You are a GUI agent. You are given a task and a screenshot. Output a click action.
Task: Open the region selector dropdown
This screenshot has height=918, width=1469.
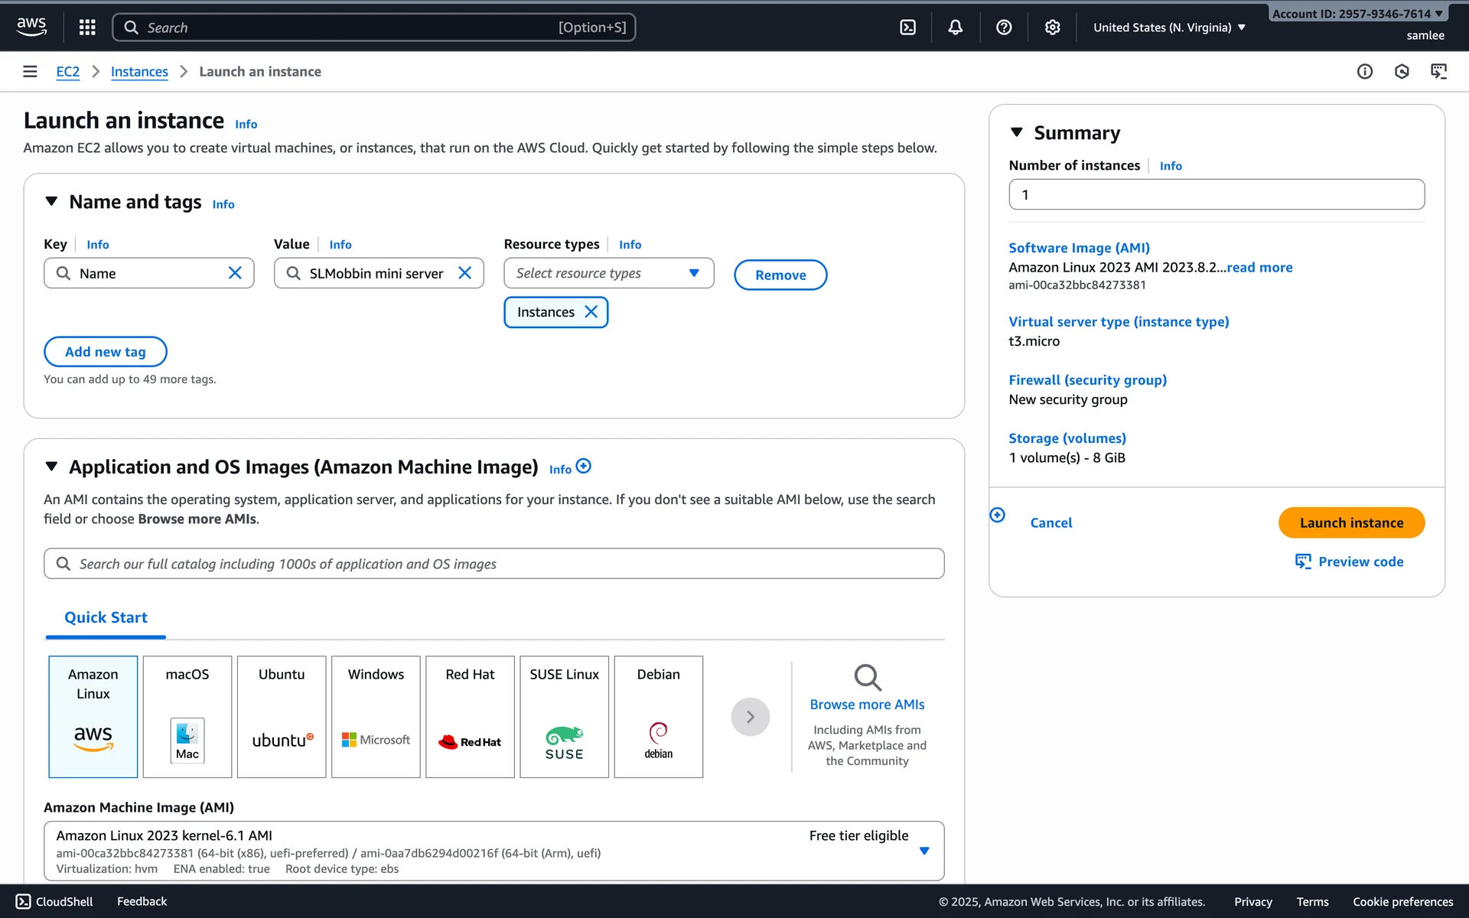[x=1169, y=28]
